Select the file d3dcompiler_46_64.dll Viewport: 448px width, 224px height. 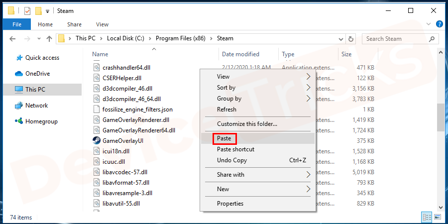(x=131, y=99)
